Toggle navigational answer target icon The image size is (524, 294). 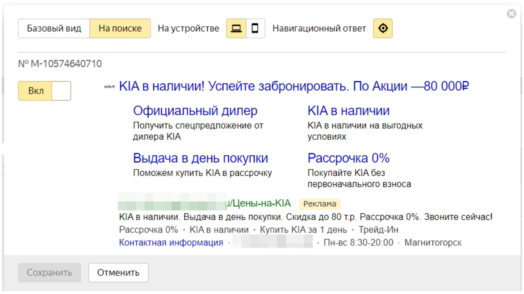tap(383, 29)
